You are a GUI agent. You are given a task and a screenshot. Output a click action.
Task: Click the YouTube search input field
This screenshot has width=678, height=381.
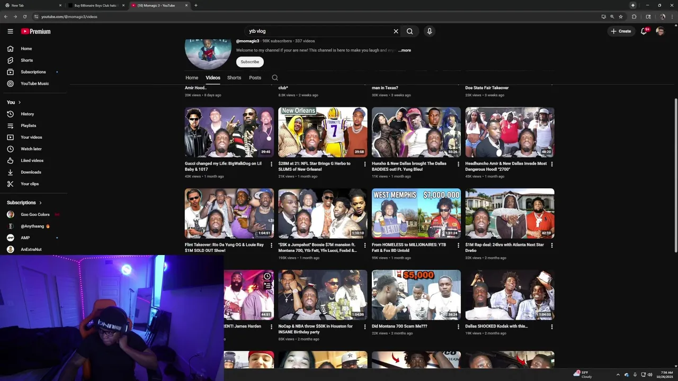tap(318, 31)
